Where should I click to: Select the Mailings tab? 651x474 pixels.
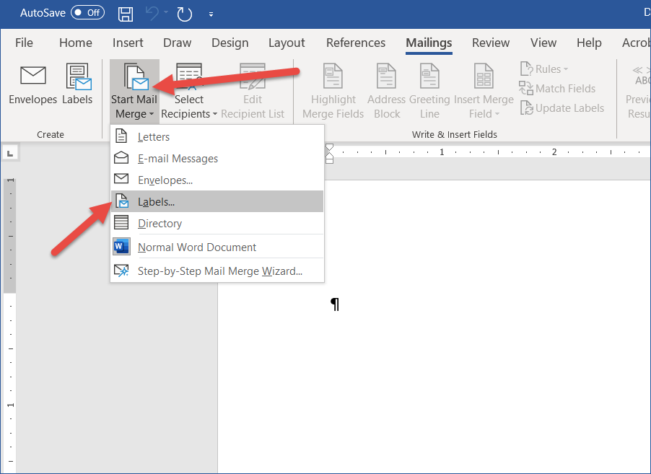pos(429,43)
